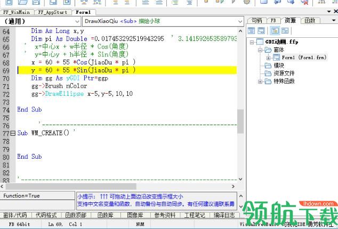Click the Form1 form file icon
This screenshot has width=338, height=229.
[x=276, y=58]
